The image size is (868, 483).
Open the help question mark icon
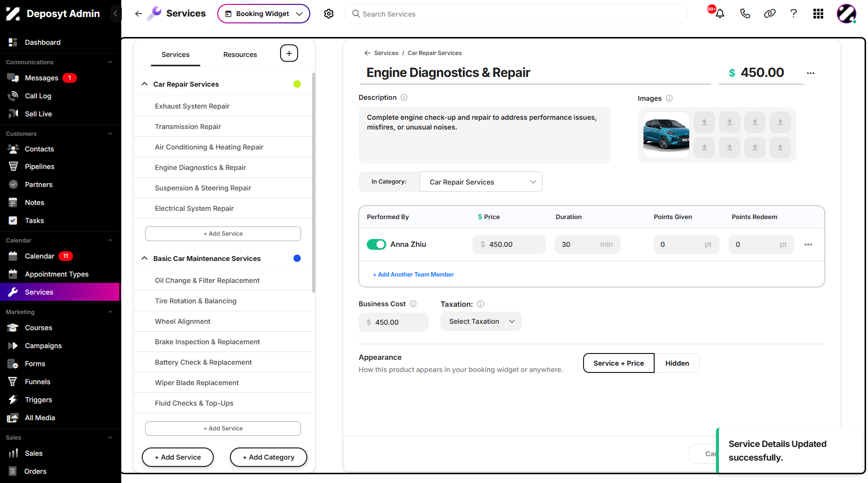(793, 14)
